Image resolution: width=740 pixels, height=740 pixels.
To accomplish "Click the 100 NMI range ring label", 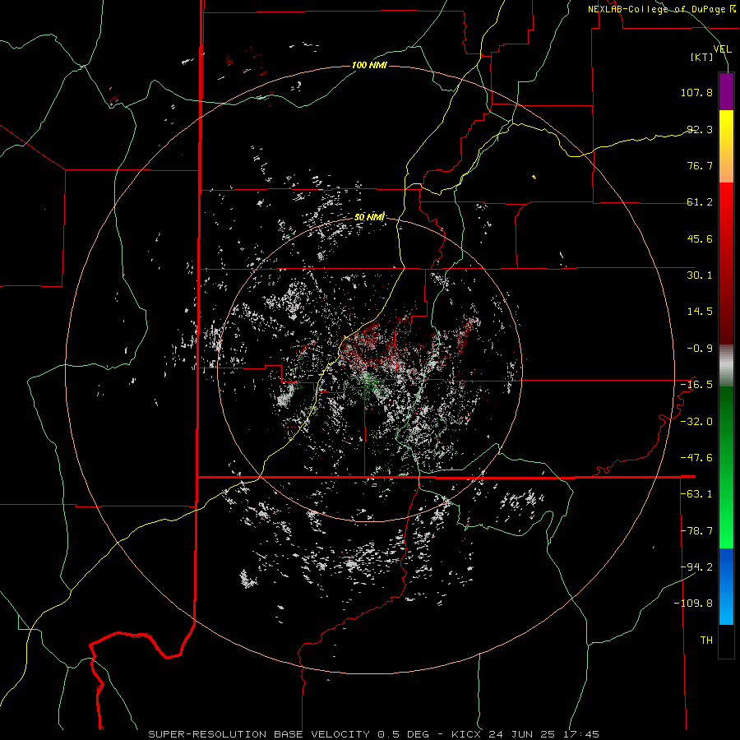I will pos(369,65).
